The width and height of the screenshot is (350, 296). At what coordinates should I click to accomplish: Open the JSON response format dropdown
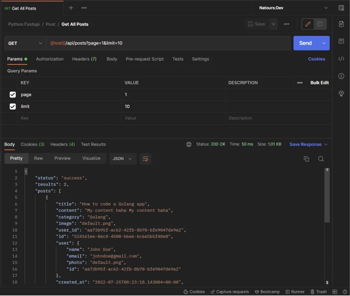pos(122,159)
